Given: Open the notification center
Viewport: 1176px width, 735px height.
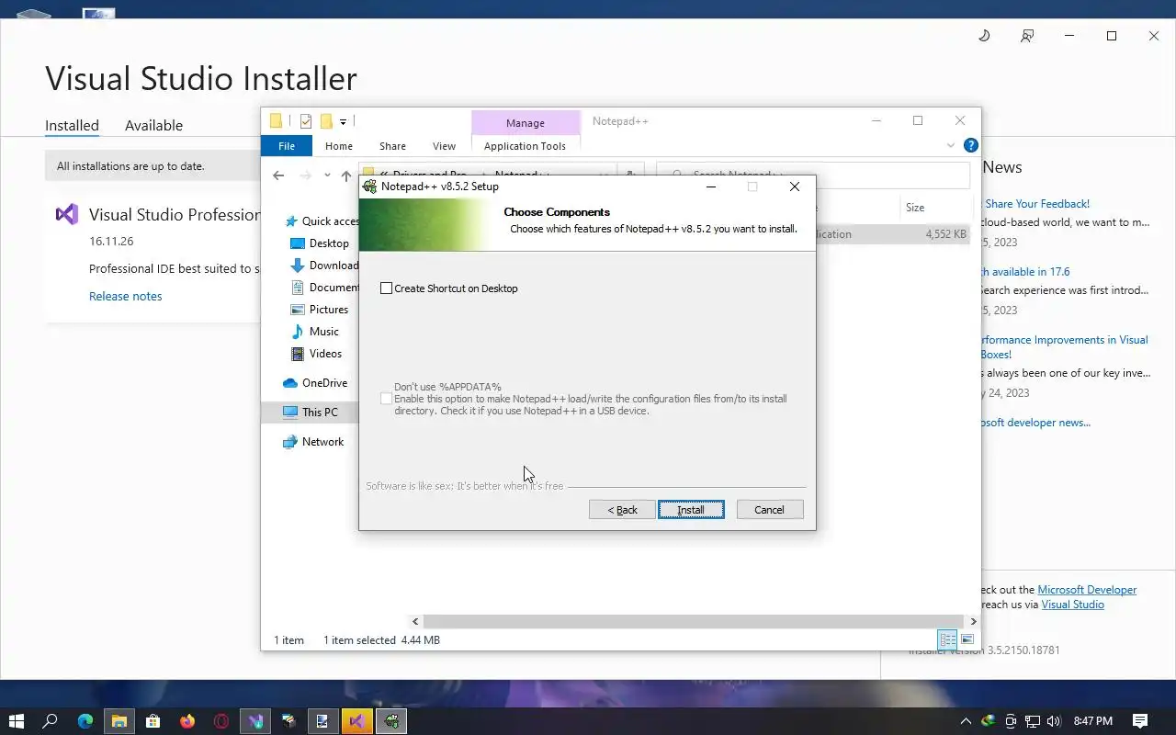Looking at the screenshot, I should pos(1140,721).
